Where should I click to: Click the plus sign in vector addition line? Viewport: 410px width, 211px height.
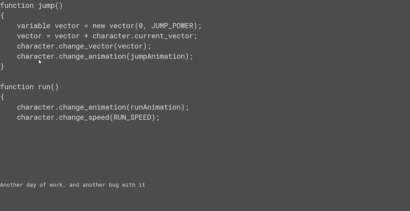(86, 36)
